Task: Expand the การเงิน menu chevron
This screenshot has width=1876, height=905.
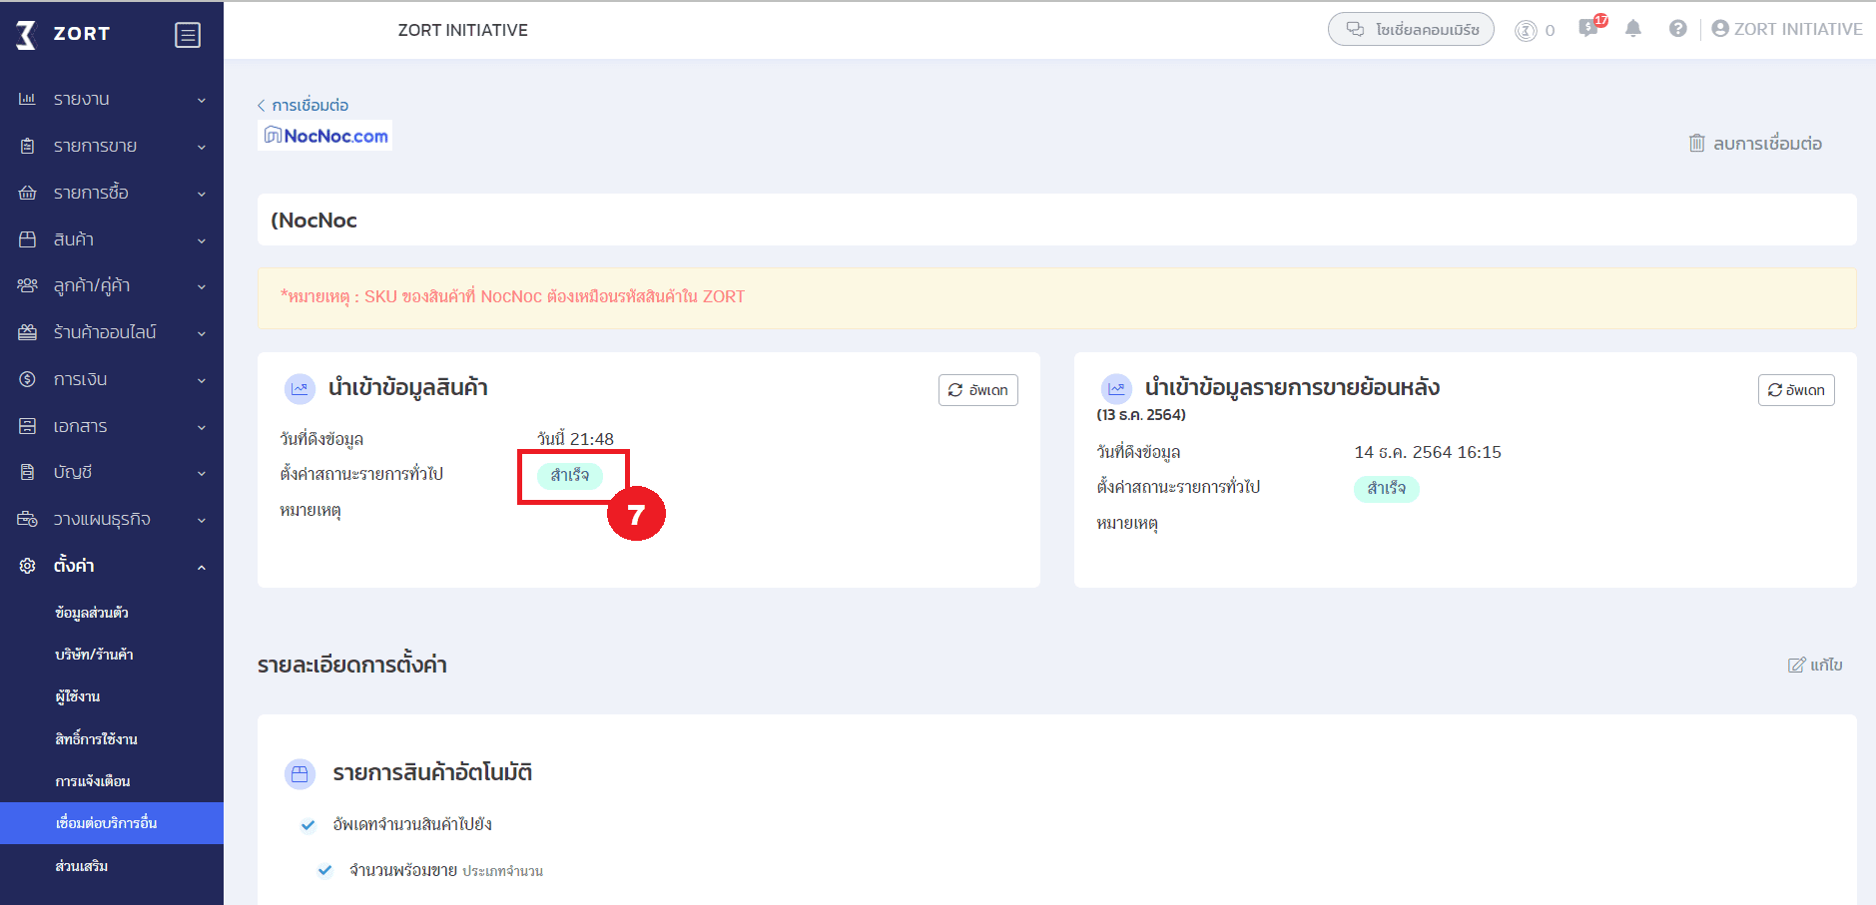Action: tap(202, 380)
